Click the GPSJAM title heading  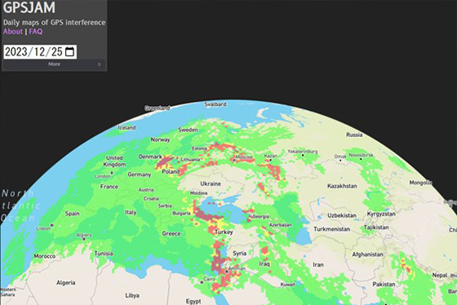pyautogui.click(x=29, y=7)
